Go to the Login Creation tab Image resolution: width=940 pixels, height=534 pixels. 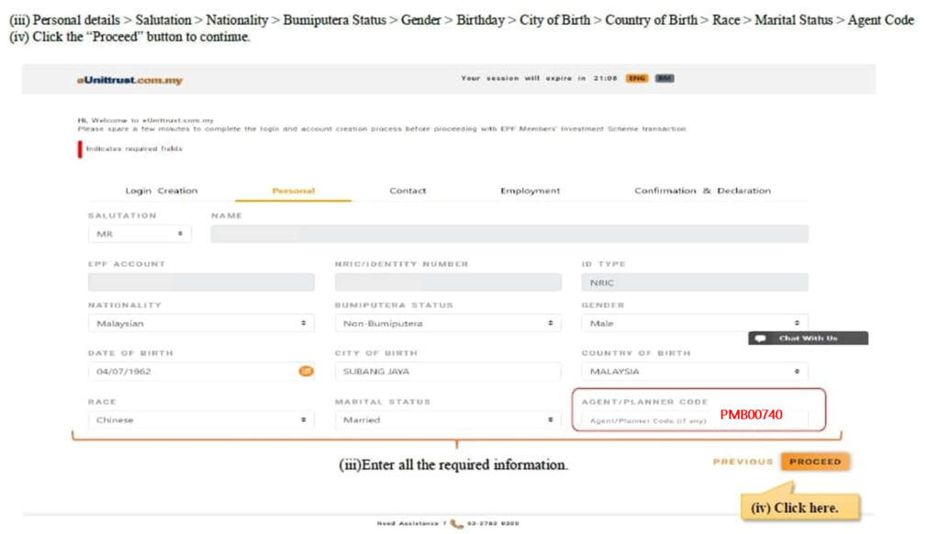pos(162,191)
